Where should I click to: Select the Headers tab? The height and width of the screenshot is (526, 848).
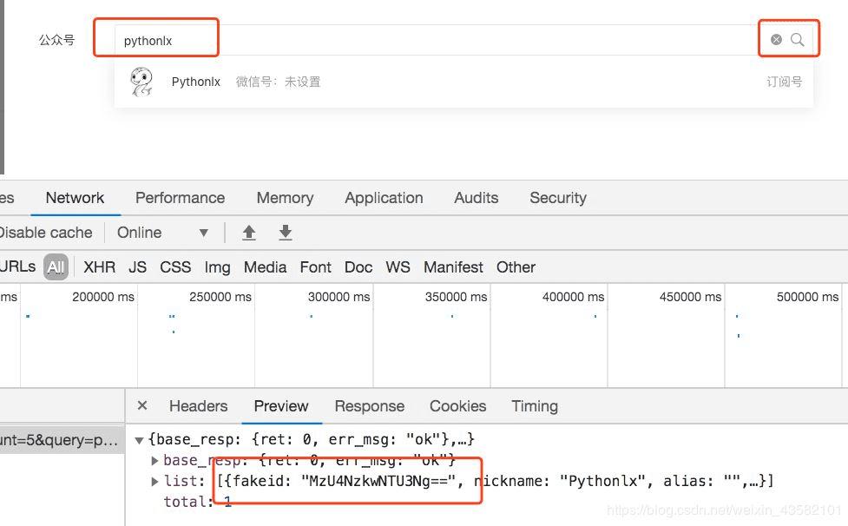point(198,406)
